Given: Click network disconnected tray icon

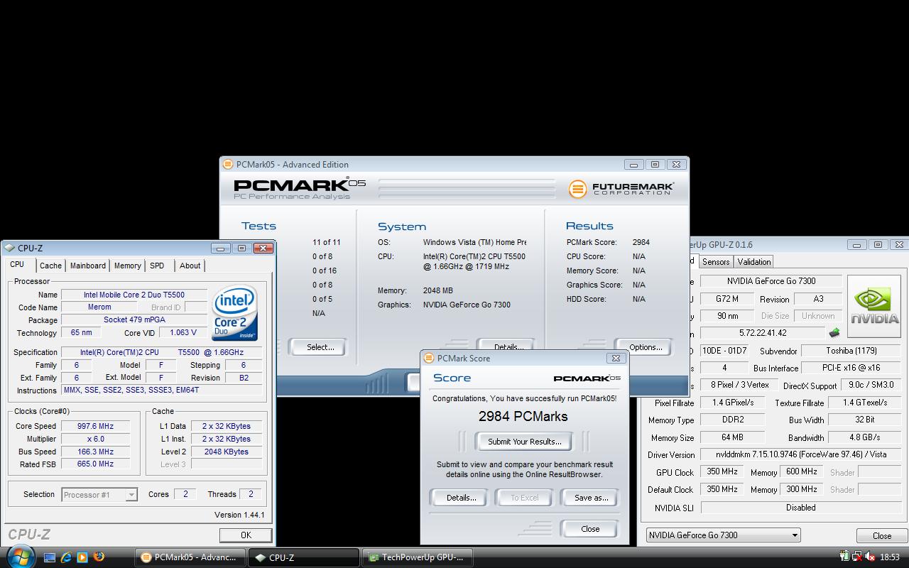Looking at the screenshot, I should coord(857,557).
